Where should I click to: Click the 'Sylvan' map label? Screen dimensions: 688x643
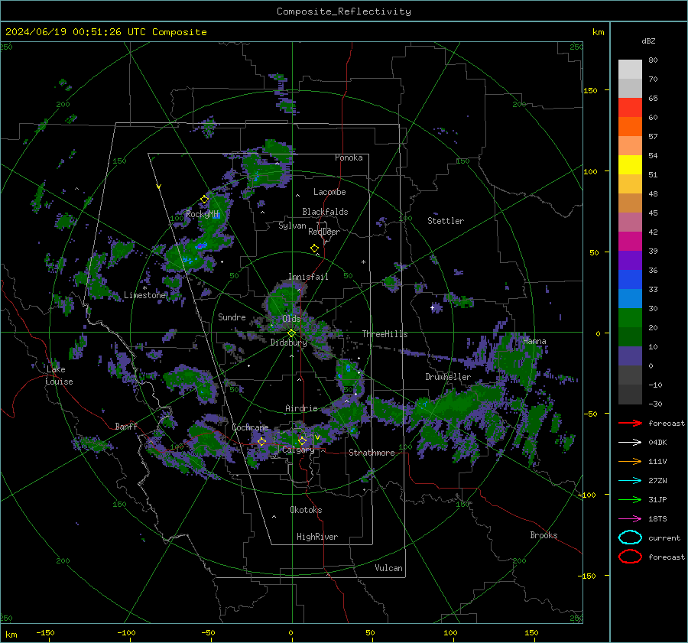point(292,226)
